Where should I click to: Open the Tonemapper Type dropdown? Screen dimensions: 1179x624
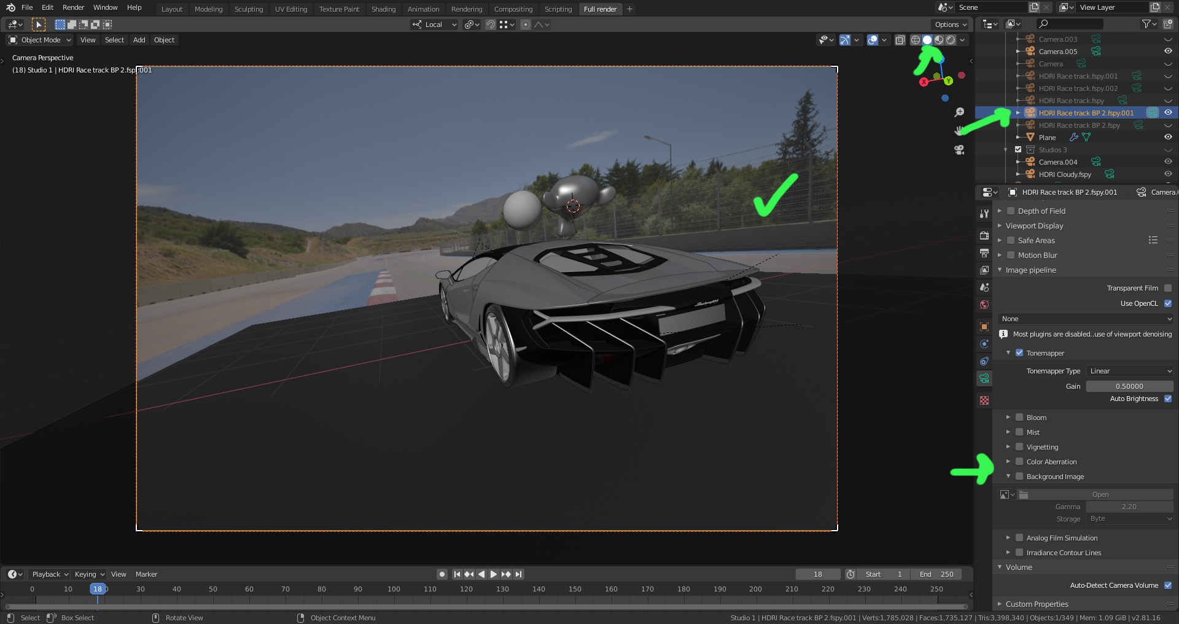coord(1130,371)
